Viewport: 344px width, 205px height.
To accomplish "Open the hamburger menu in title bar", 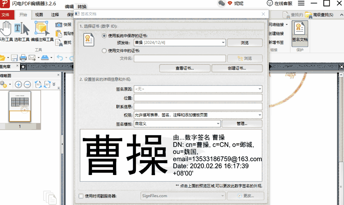I will tap(301, 3).
